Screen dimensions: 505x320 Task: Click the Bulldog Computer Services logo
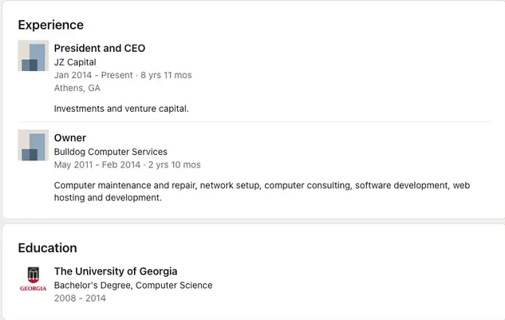[34, 145]
